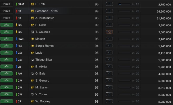Viewport: 173px width, 105px height.
Task: Click the +1 upgrade badge in G. Bale row
Action: [x=109, y=73]
